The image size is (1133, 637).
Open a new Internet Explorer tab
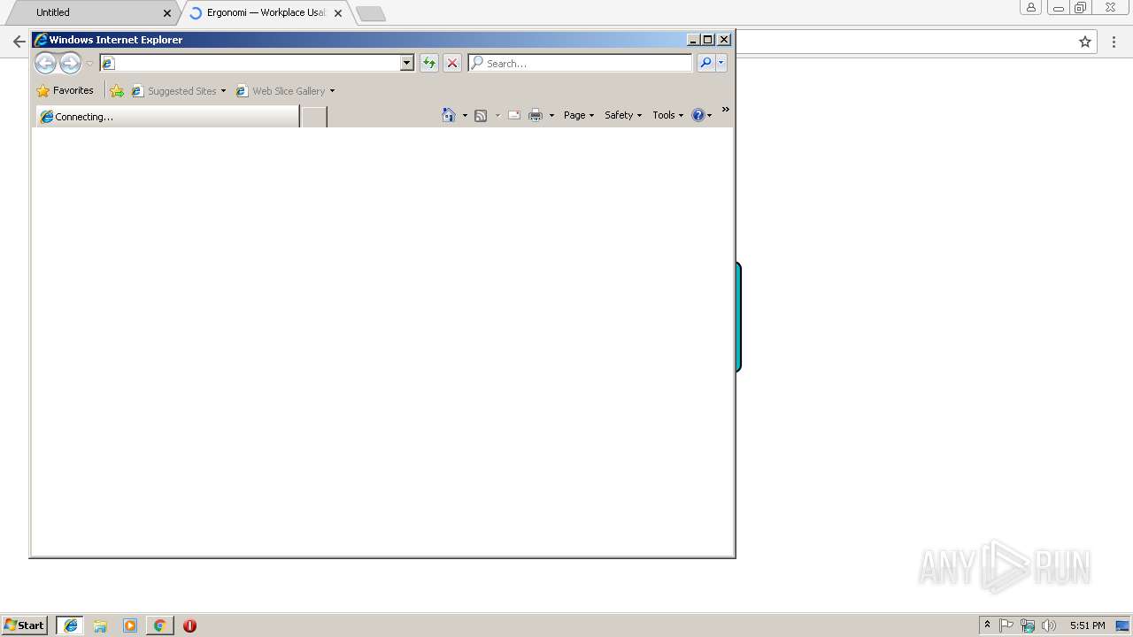(313, 117)
